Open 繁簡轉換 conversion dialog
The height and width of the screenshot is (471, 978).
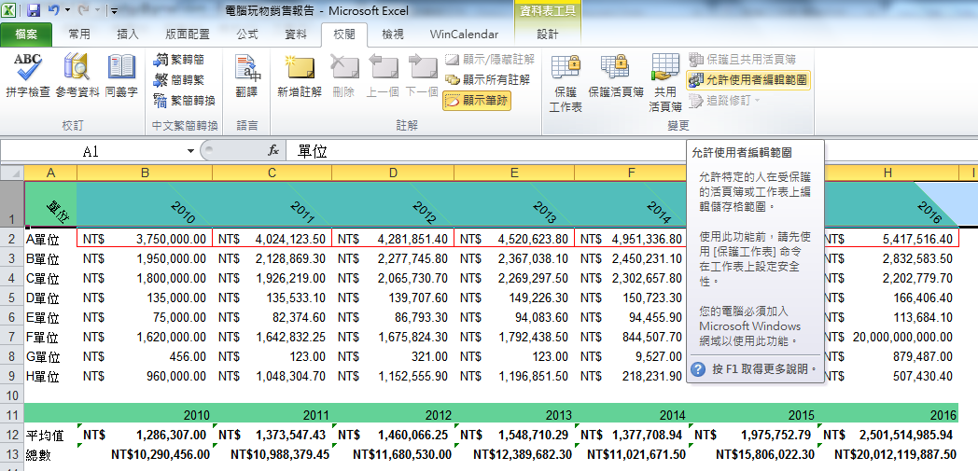coord(185,101)
